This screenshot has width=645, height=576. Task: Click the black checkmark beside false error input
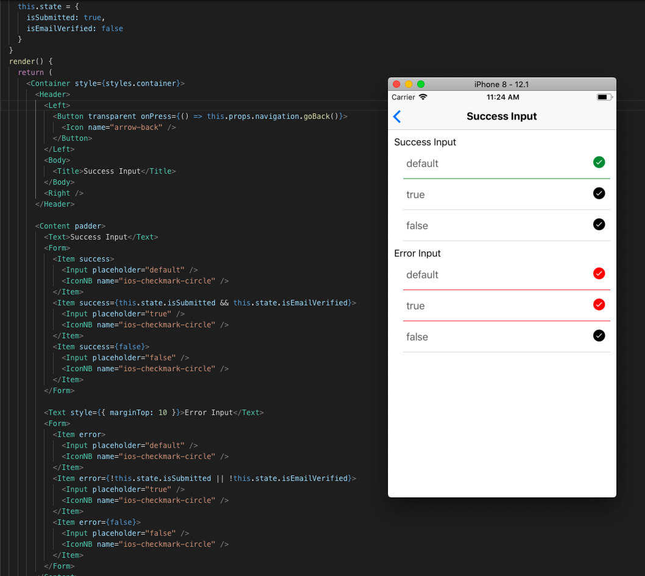pos(599,335)
